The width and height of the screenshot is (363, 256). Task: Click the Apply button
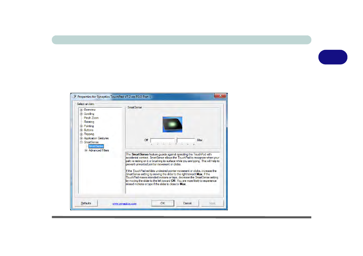click(x=212, y=203)
